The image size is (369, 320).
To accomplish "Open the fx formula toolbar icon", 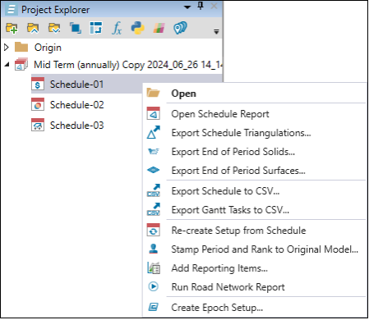I will [x=117, y=28].
